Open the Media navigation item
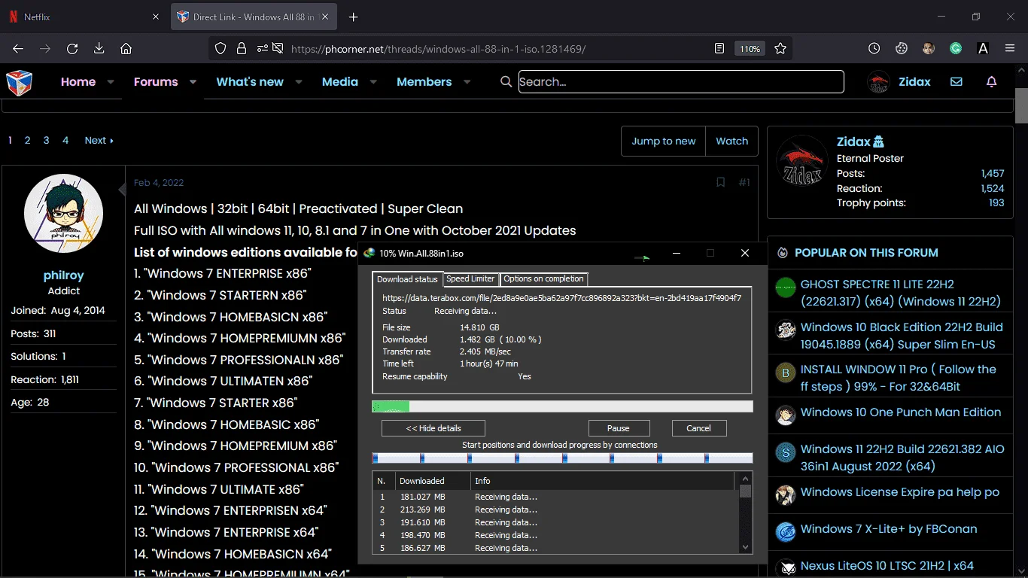This screenshot has width=1028, height=578. coord(340,82)
